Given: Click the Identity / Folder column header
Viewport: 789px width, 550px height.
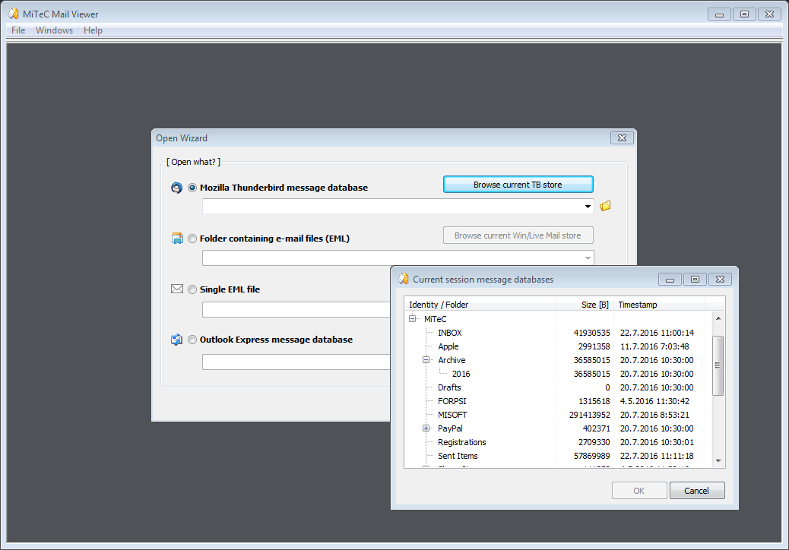Looking at the screenshot, I should tap(480, 304).
